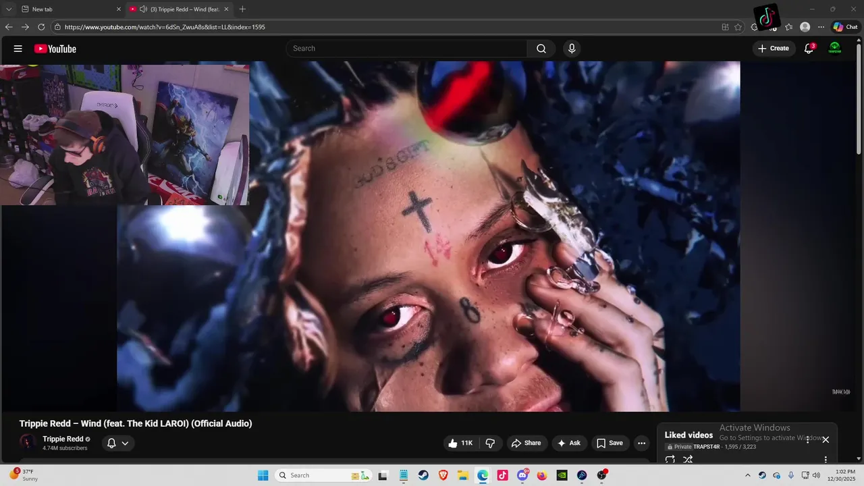Start voice search with microphone icon
Screen dimensions: 864x486
click(x=572, y=49)
